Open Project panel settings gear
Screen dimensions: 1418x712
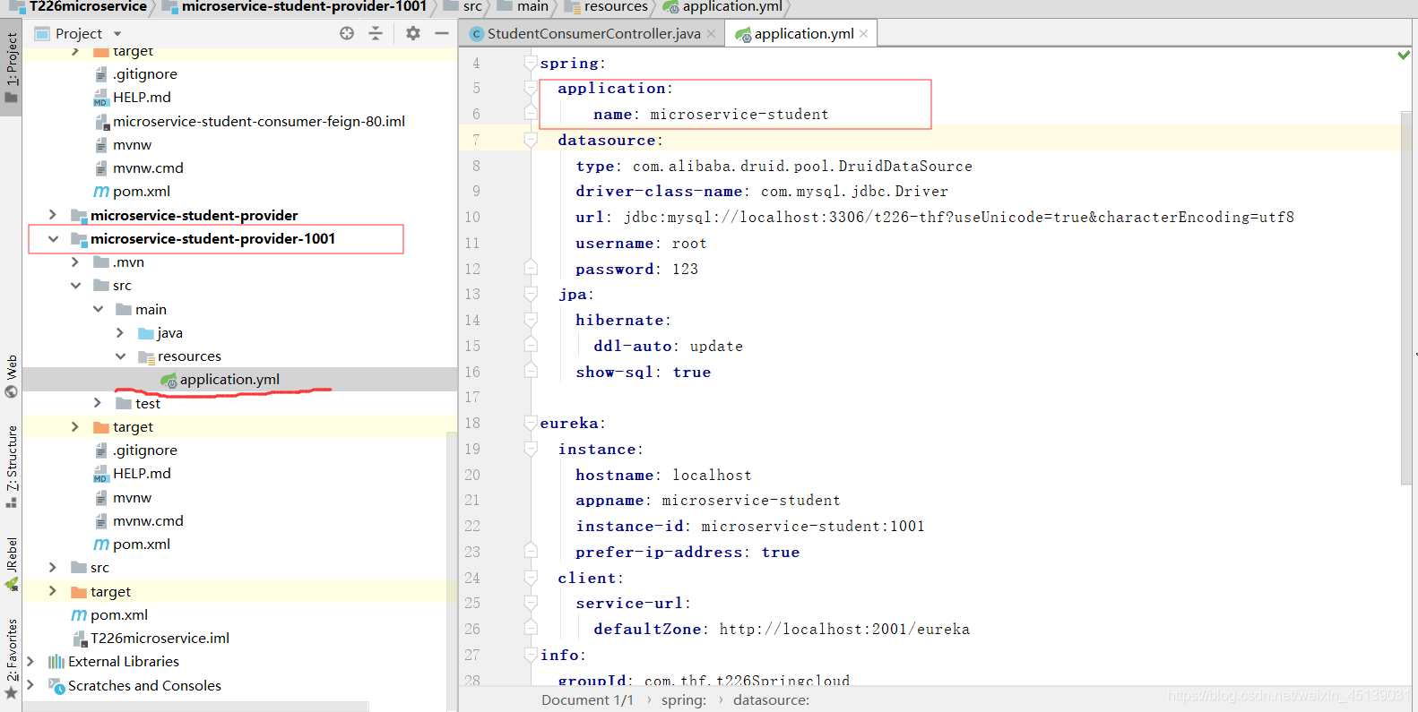[x=412, y=33]
